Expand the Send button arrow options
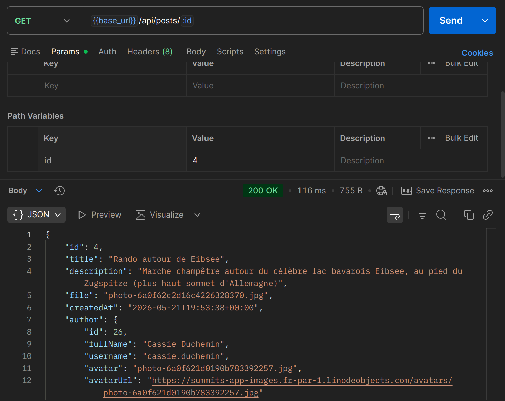Viewport: 505px width, 401px height. pyautogui.click(x=485, y=21)
